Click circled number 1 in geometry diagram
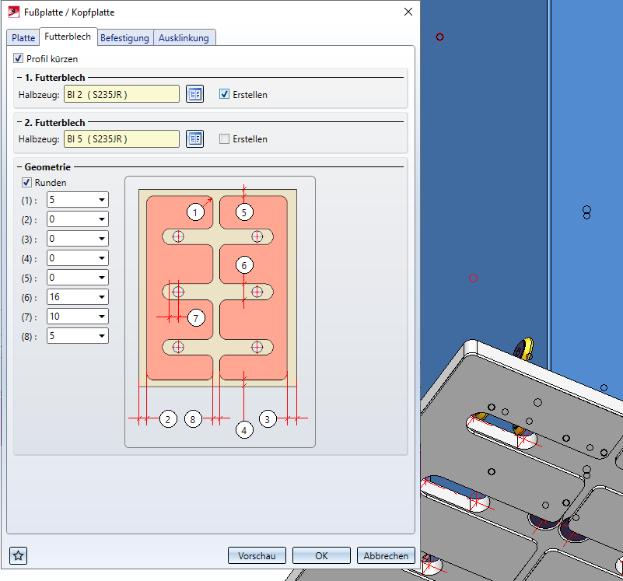 pyautogui.click(x=196, y=212)
